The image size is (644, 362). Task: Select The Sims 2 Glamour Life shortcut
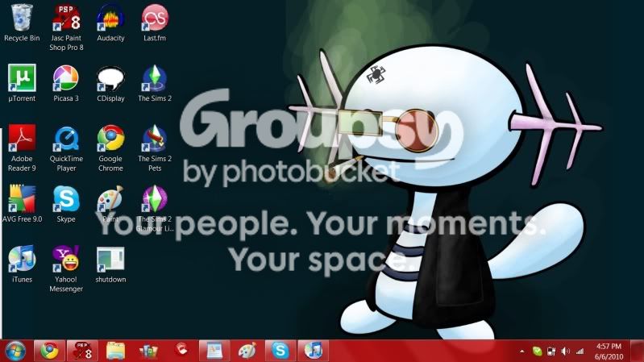click(x=155, y=209)
